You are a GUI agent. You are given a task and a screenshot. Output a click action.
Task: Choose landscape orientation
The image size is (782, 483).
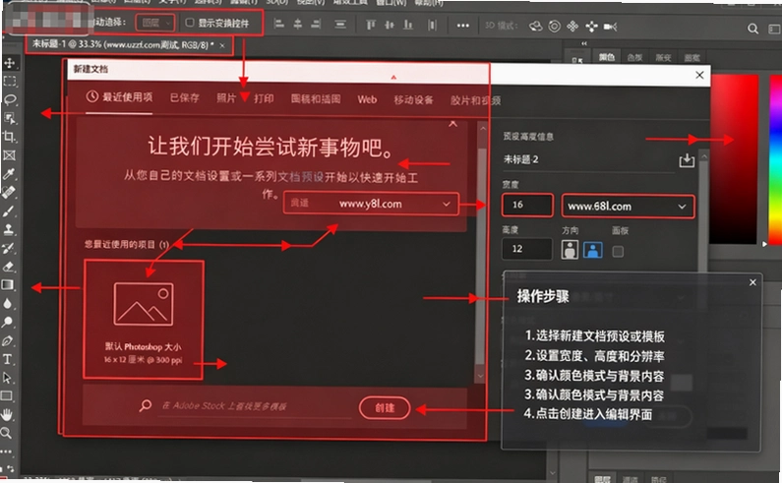593,250
